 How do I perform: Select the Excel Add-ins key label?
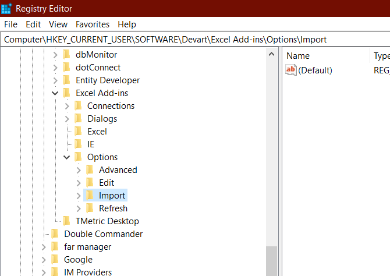click(x=102, y=93)
